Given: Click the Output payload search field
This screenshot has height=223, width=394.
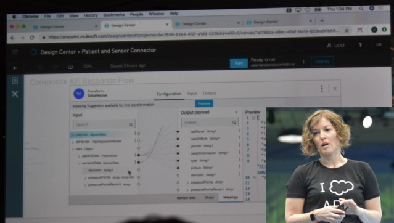Looking at the screenshot, I should click(x=209, y=123).
